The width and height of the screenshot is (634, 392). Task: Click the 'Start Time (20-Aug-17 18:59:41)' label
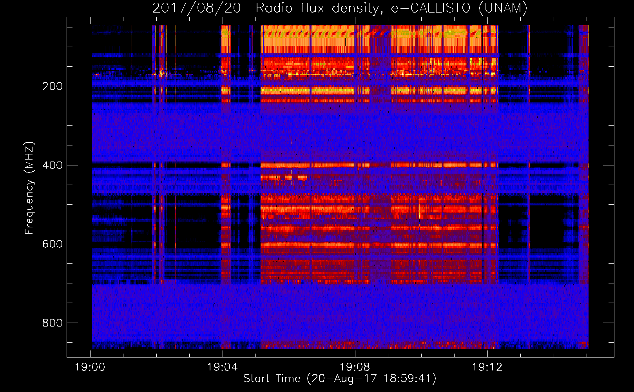340,379
